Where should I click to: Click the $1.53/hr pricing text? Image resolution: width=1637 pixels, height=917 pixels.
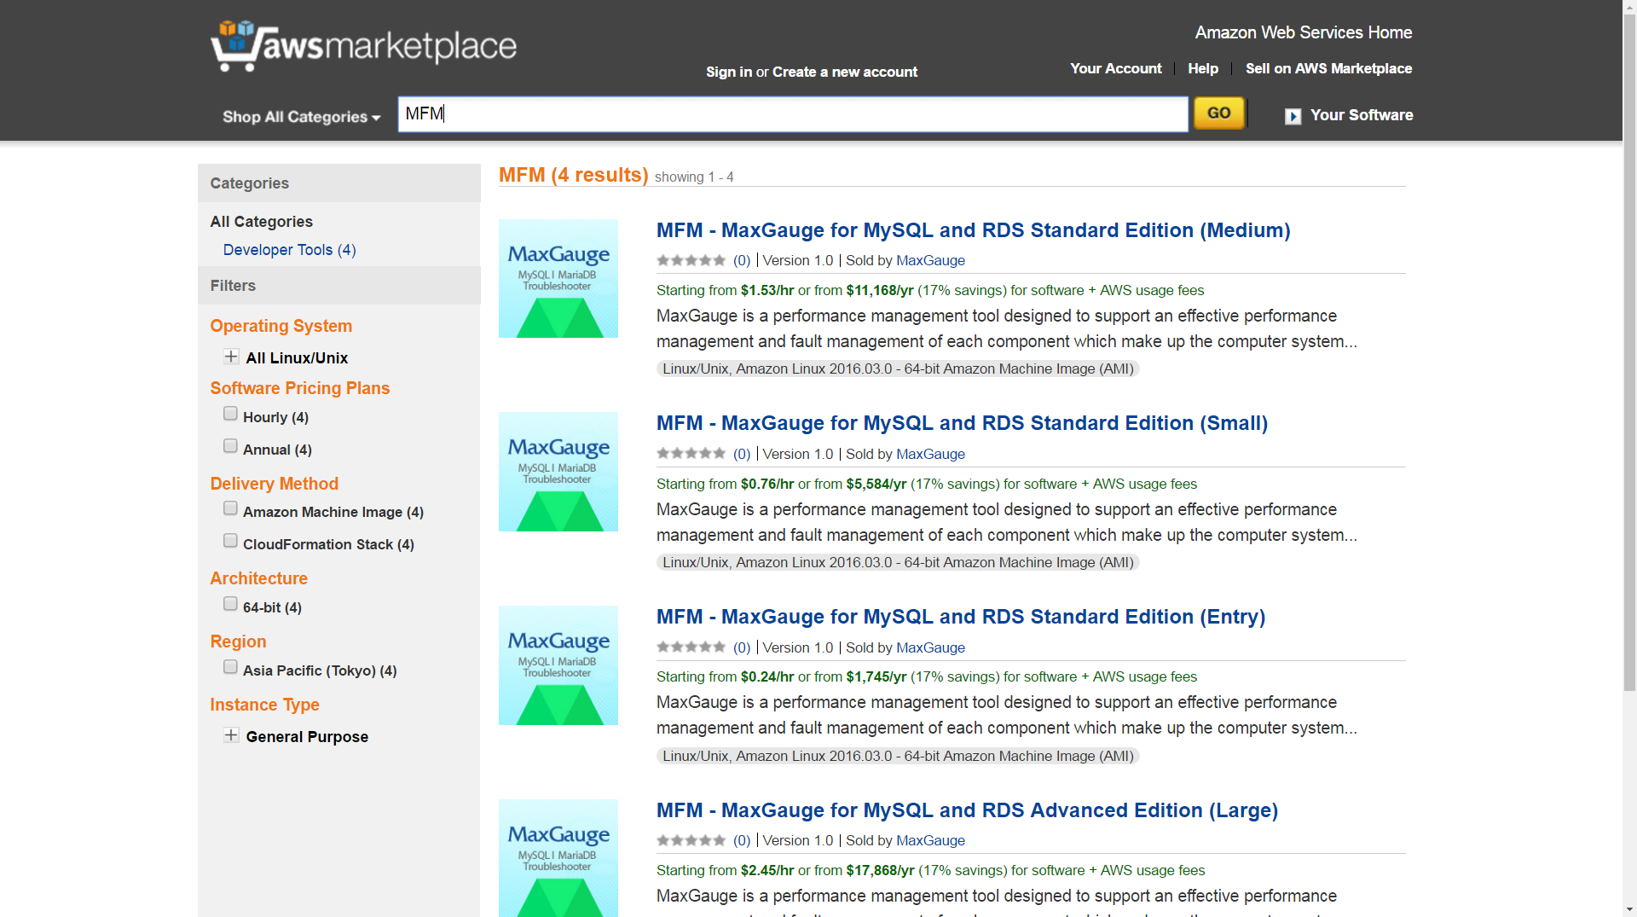pos(767,291)
